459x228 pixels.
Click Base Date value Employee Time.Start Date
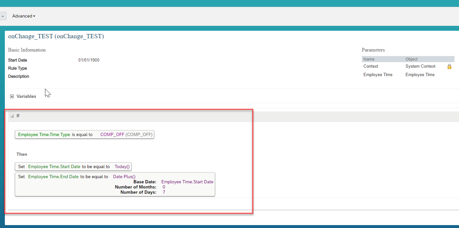[187, 182]
